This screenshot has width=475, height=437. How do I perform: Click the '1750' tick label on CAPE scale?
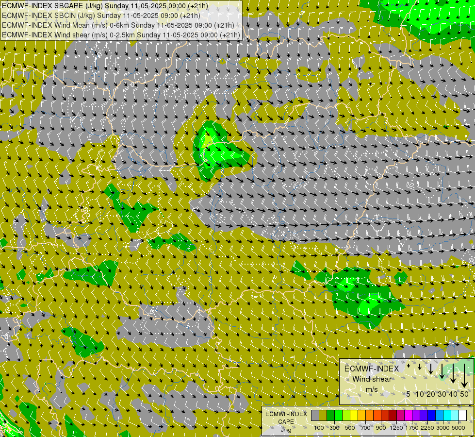[x=412, y=428]
